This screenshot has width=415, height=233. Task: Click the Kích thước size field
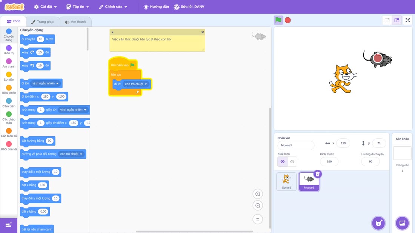coord(329,162)
